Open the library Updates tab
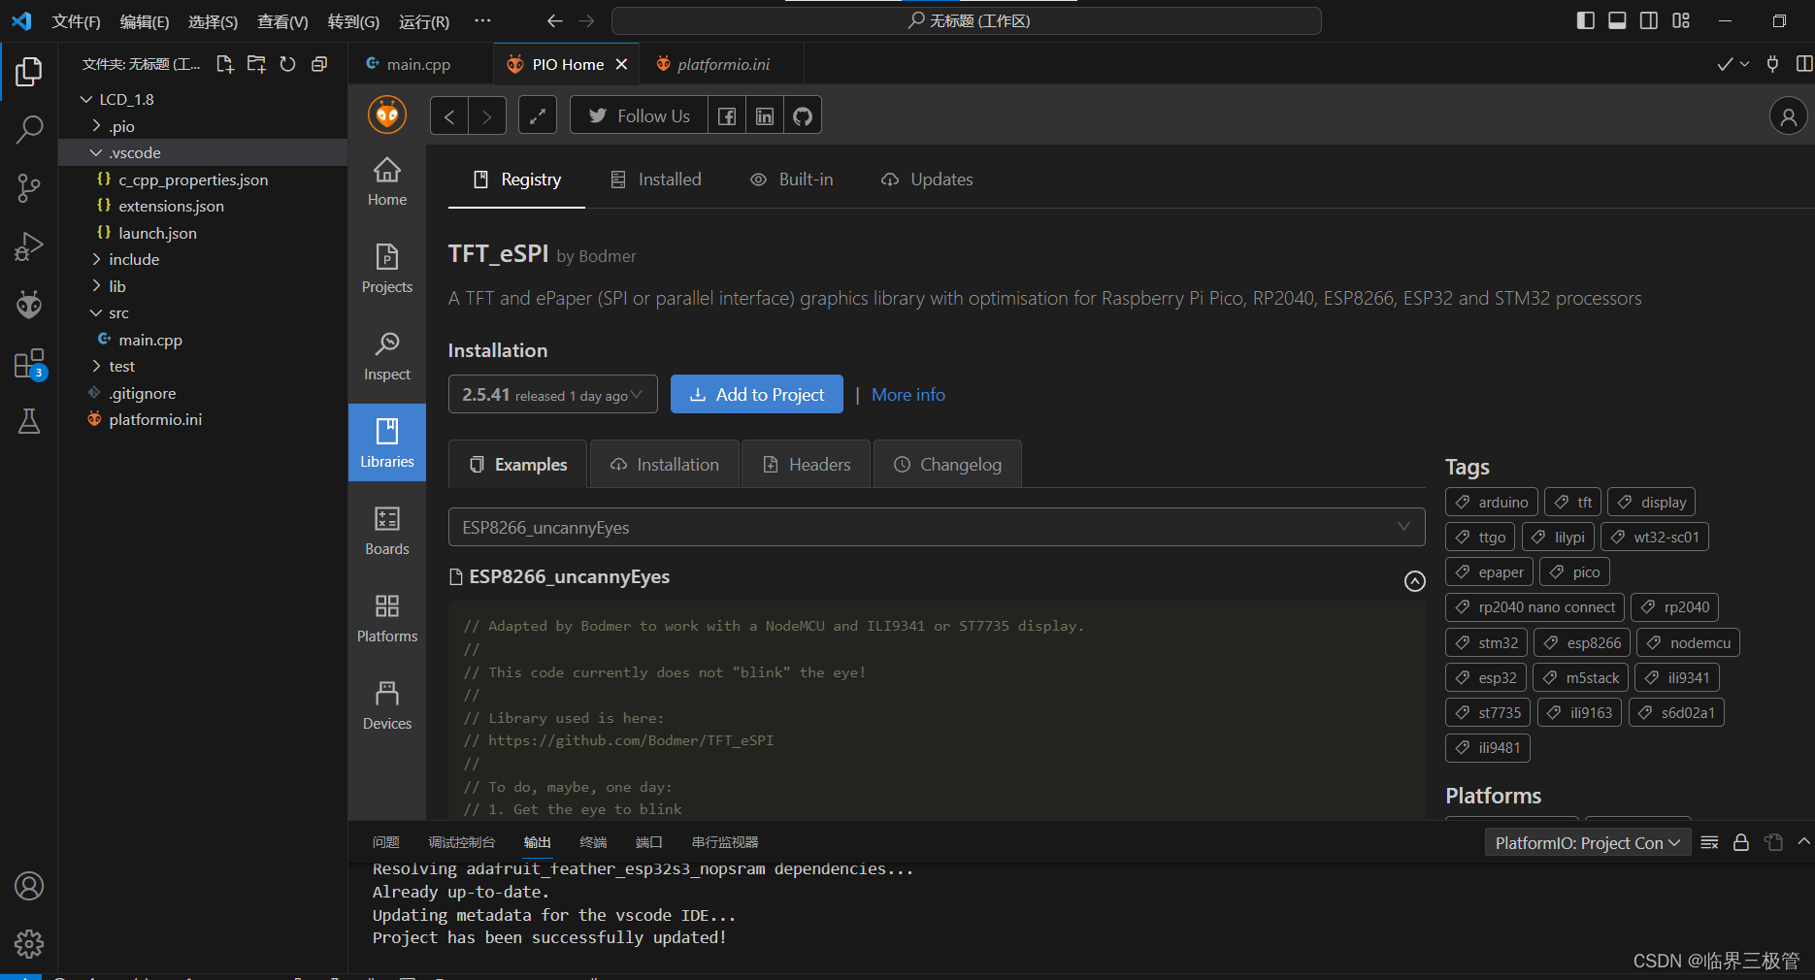Viewport: 1815px width, 980px height. (927, 180)
